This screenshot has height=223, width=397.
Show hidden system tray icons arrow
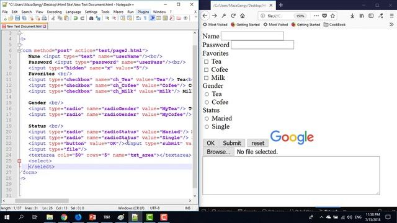(x=321, y=217)
